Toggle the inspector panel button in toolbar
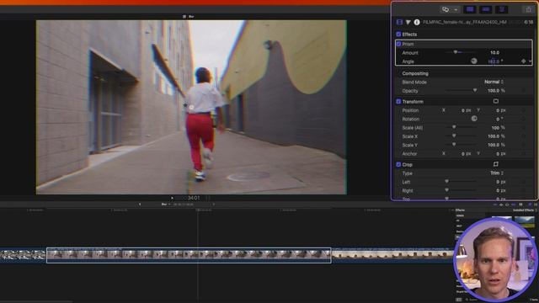This screenshot has width=539, height=303. (x=502, y=9)
